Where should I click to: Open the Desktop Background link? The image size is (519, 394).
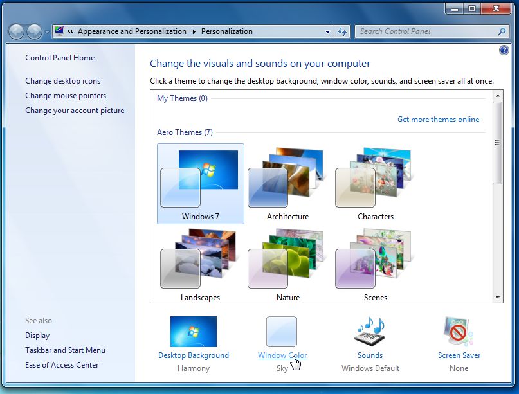coord(194,355)
